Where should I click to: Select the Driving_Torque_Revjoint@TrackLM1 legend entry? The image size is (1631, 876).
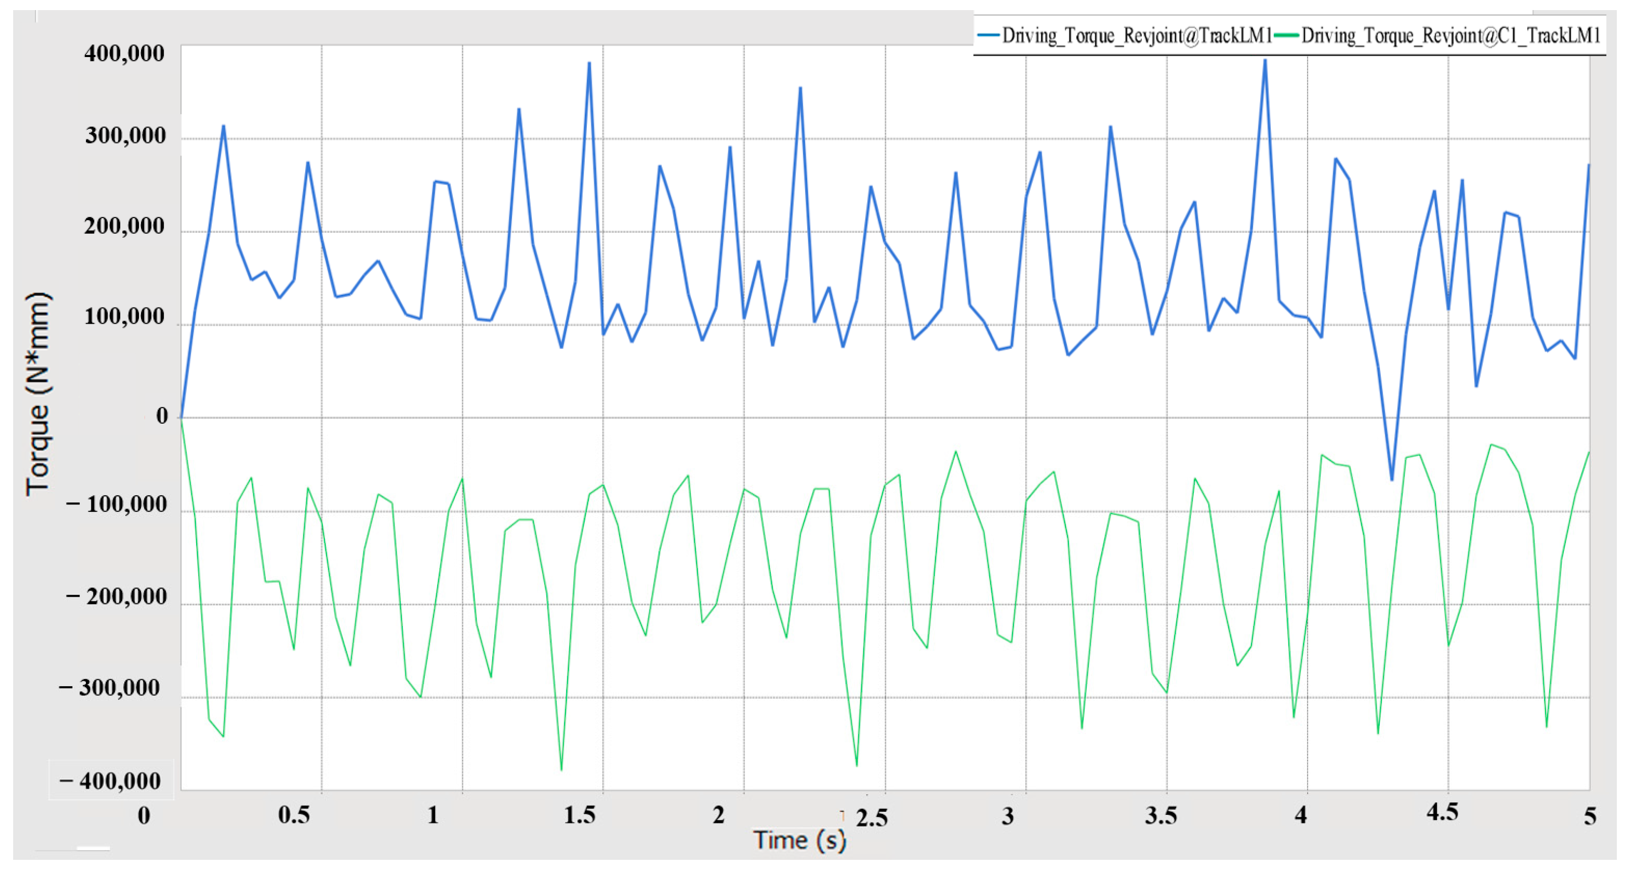pos(1137,35)
